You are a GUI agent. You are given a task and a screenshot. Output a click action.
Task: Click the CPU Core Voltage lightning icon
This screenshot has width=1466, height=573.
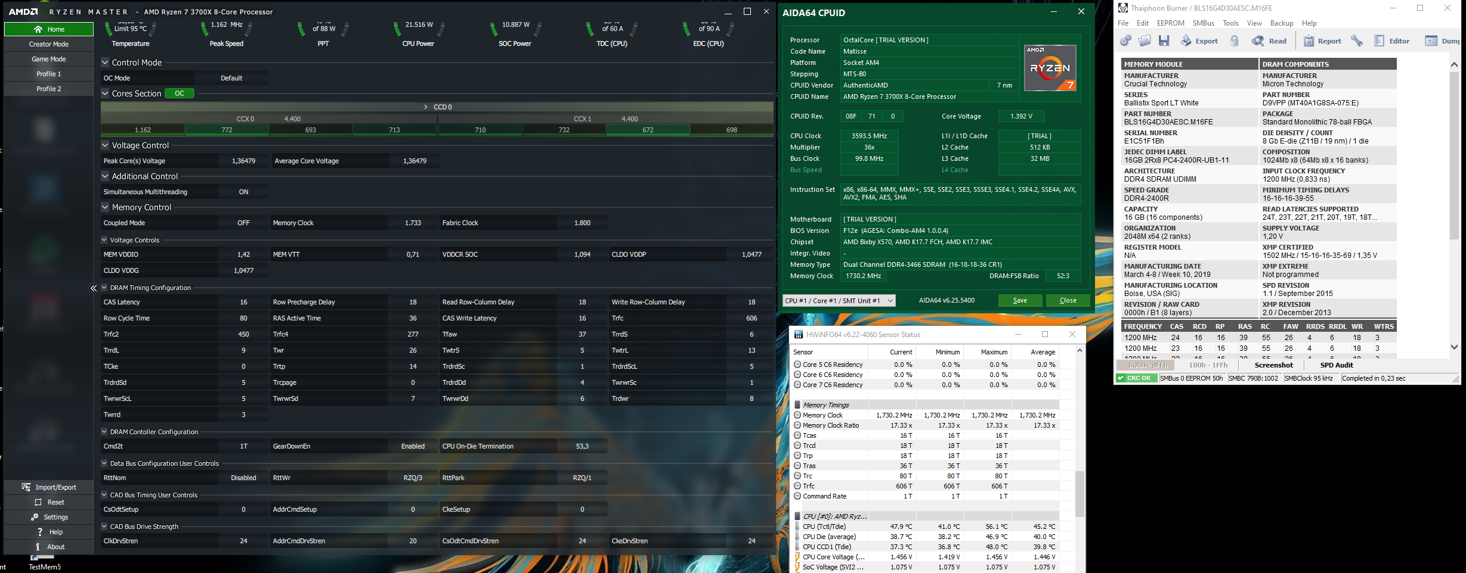point(797,557)
